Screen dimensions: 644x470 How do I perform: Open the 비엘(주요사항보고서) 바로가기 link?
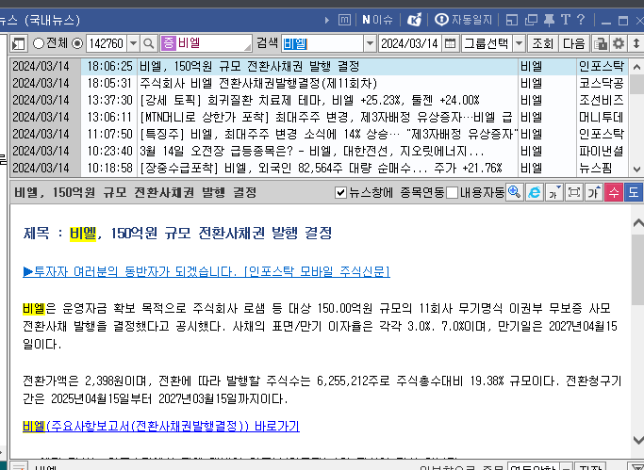point(161,426)
